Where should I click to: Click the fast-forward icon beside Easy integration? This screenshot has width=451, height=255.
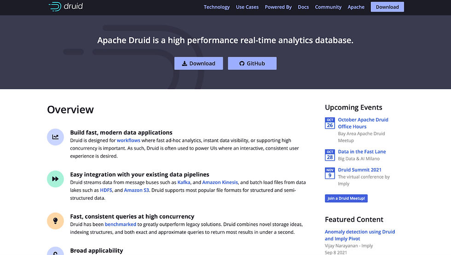tap(55, 179)
